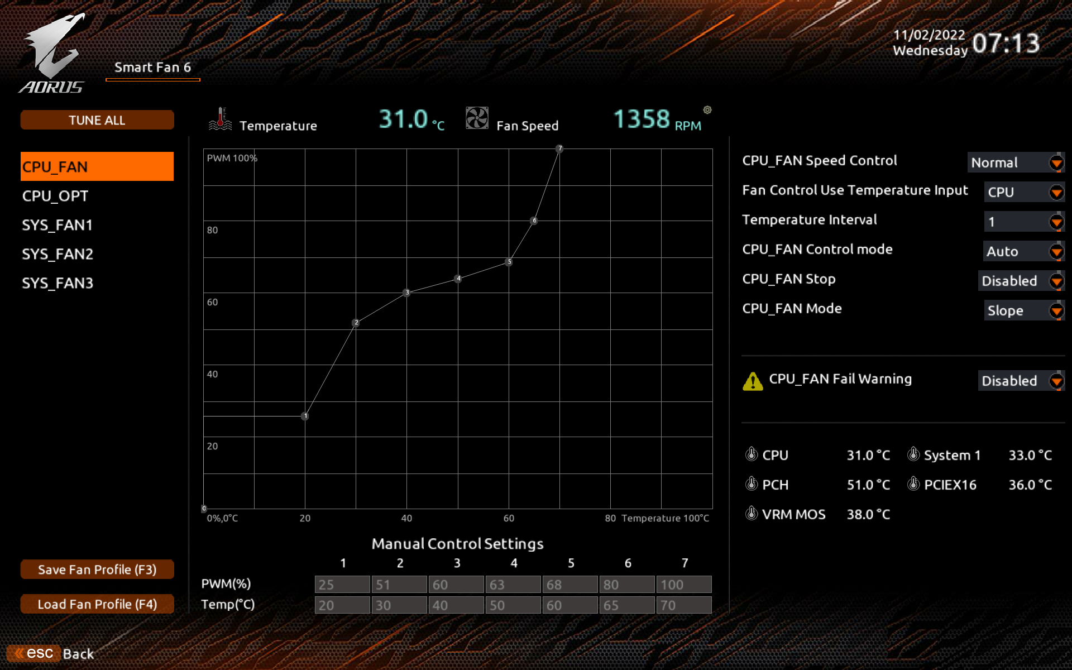Image resolution: width=1072 pixels, height=670 pixels.
Task: Click the CPU temperature sensor icon
Action: pyautogui.click(x=752, y=454)
